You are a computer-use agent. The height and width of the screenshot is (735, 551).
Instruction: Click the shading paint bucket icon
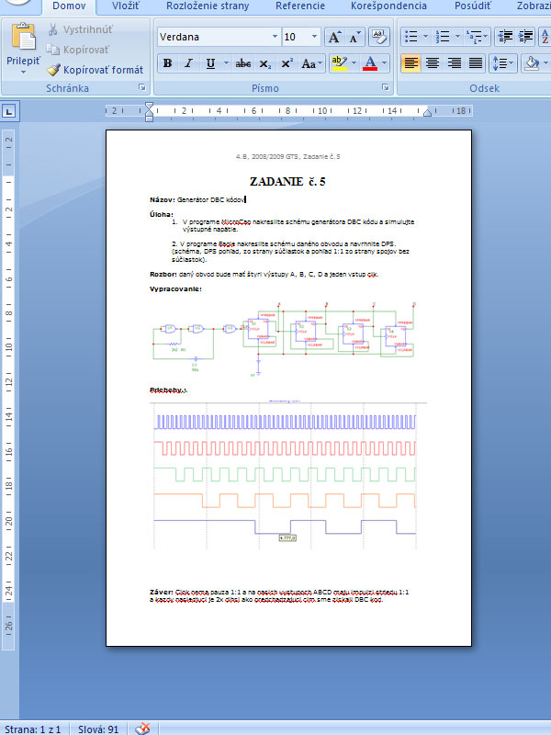pyautogui.click(x=532, y=63)
